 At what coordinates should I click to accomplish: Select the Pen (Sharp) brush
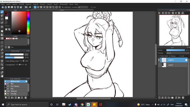pos(16,86)
